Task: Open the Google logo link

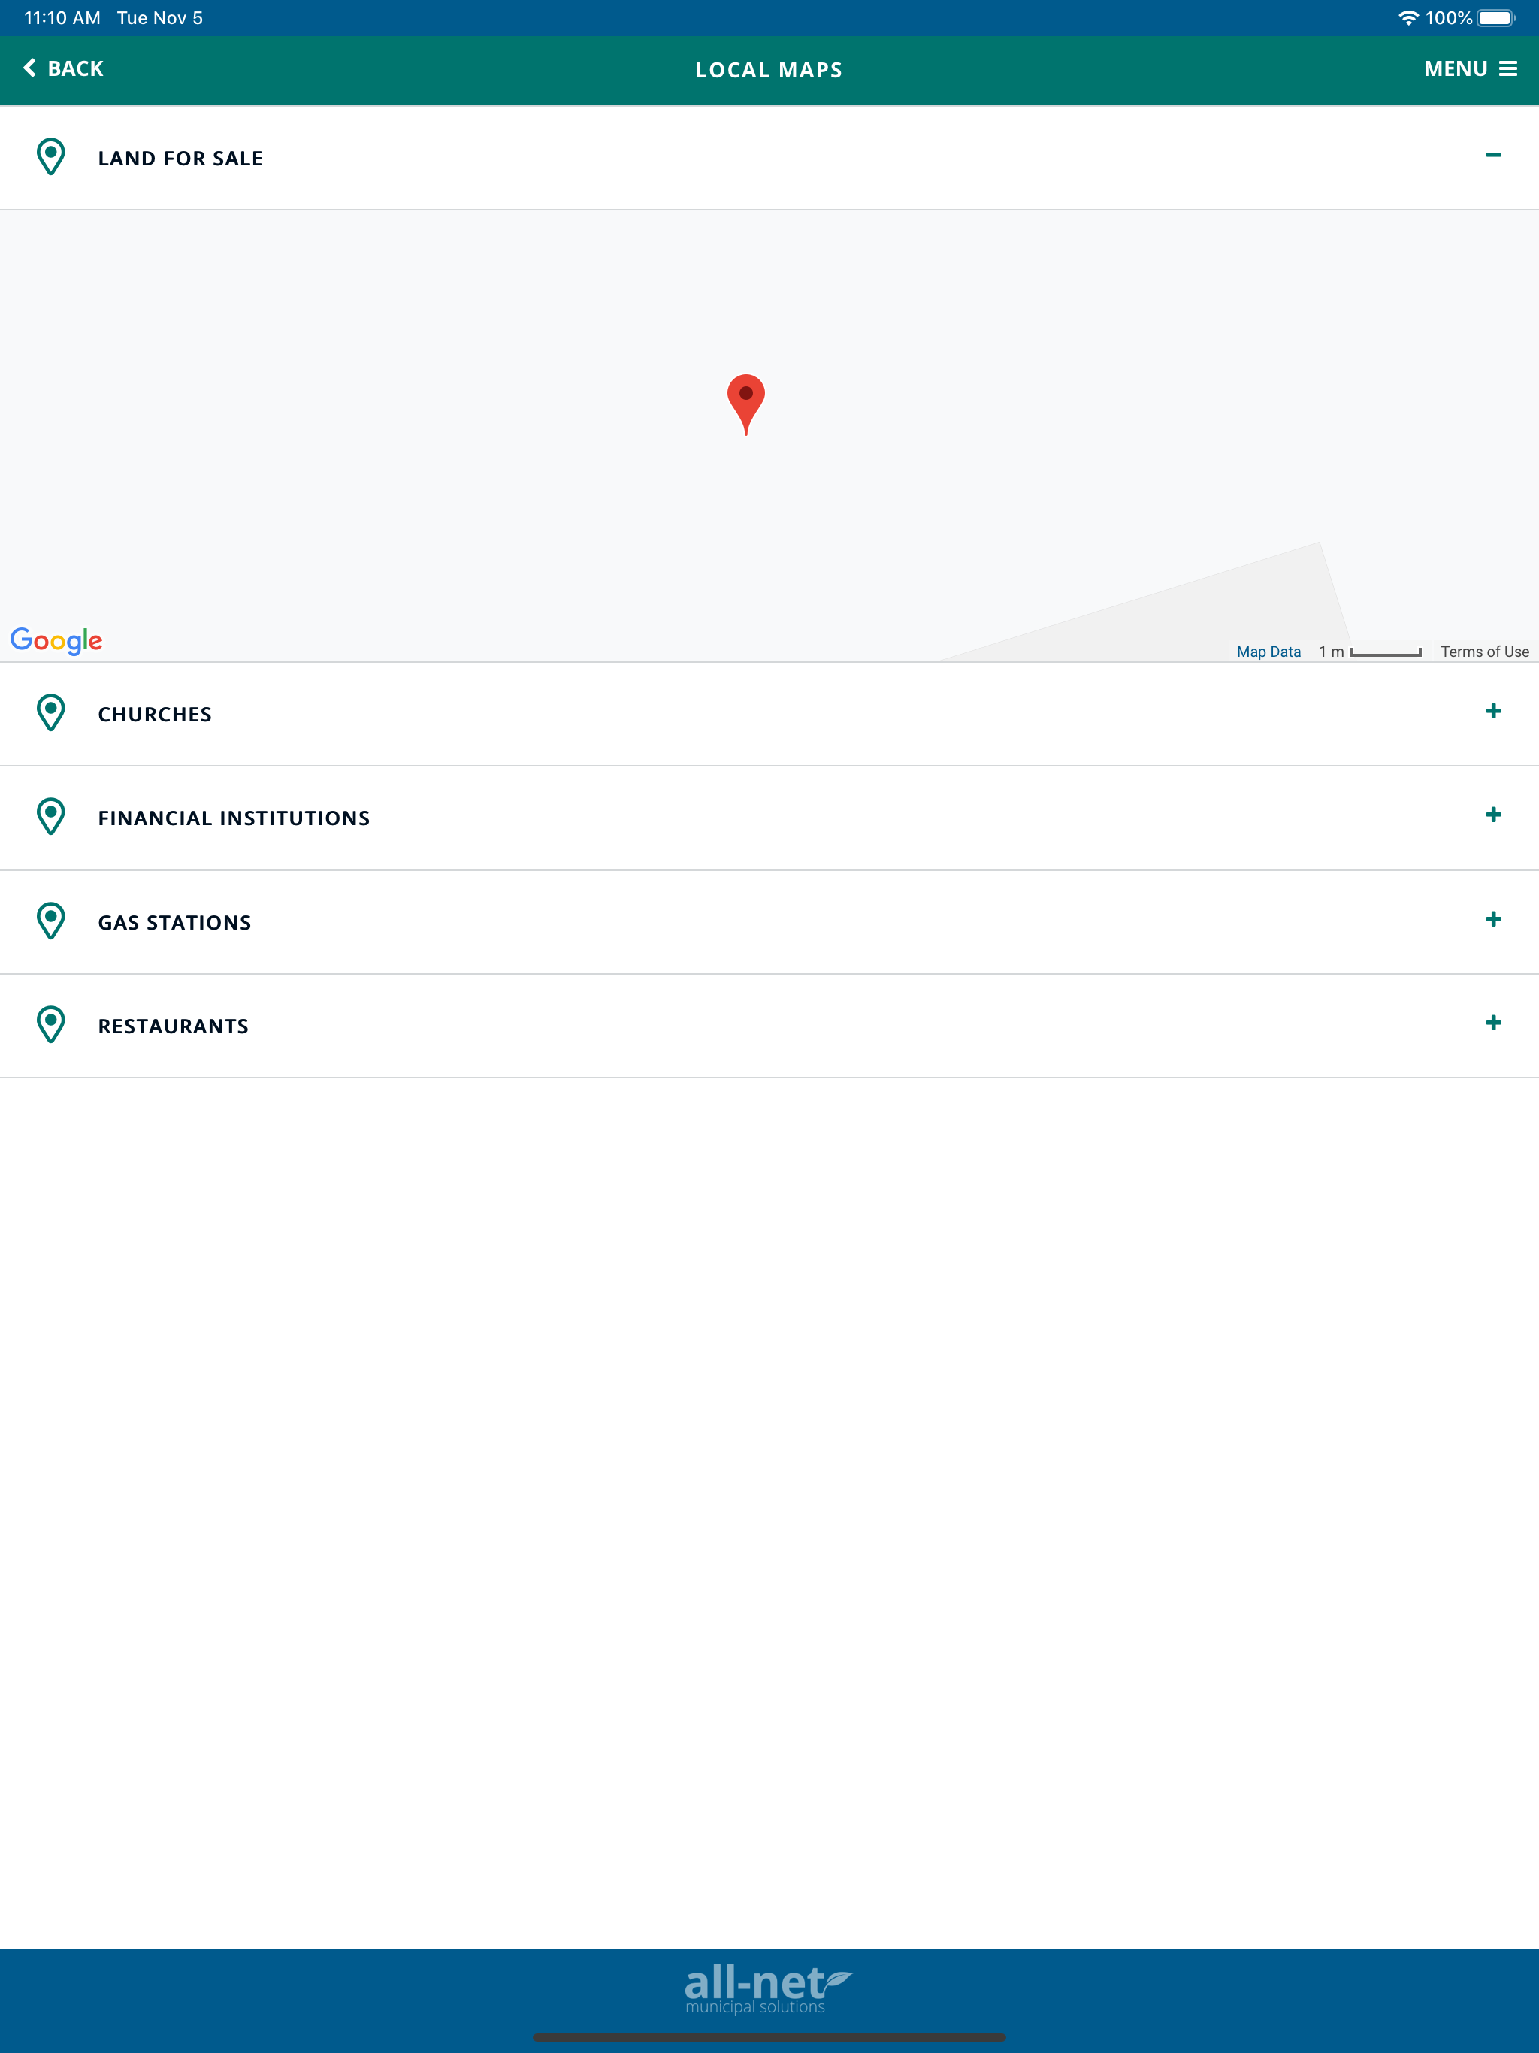Action: click(56, 640)
